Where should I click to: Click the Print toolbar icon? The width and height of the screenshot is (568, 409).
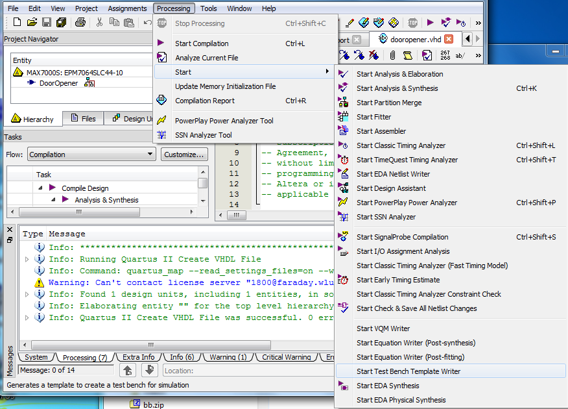point(80,23)
